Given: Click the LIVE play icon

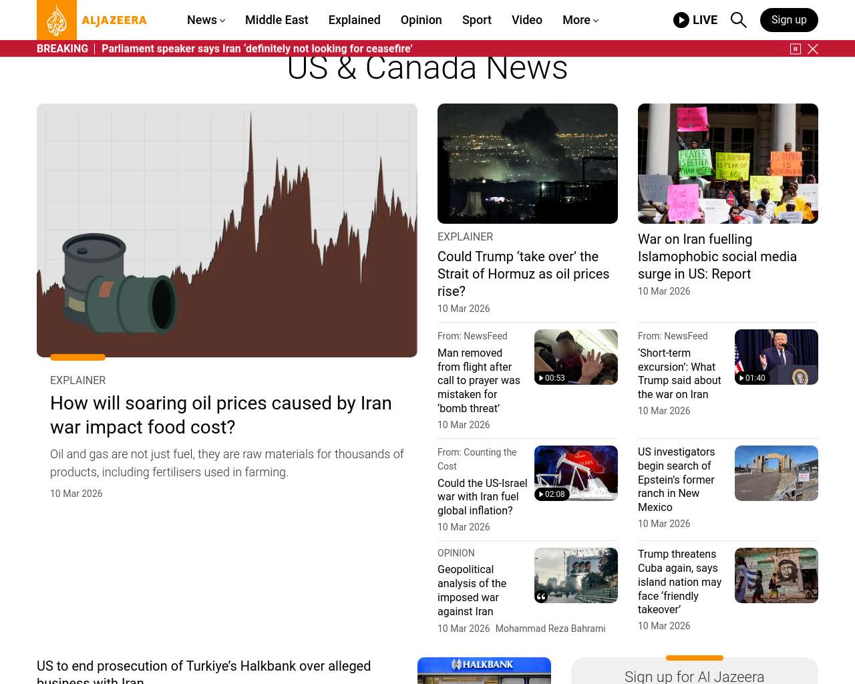Looking at the screenshot, I should (x=681, y=20).
